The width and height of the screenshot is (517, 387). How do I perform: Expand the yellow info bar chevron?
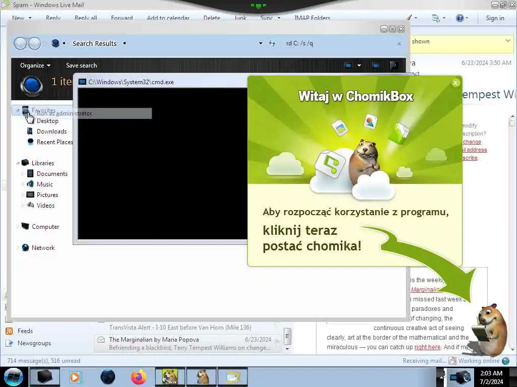[x=508, y=41]
